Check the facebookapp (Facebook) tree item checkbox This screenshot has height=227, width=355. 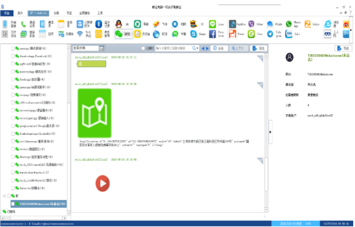(13, 56)
